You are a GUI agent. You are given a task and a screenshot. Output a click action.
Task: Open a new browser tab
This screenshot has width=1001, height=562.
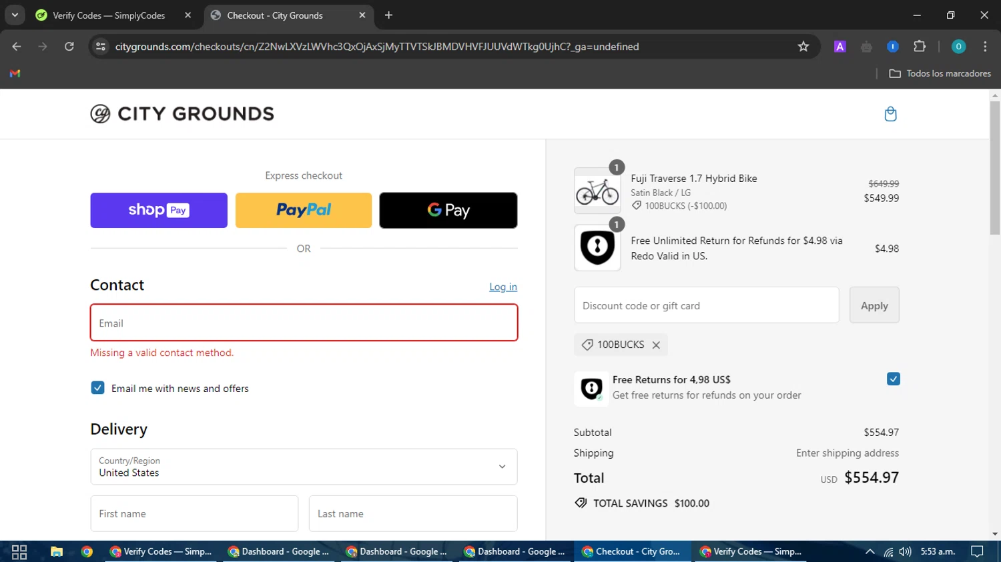click(x=388, y=15)
